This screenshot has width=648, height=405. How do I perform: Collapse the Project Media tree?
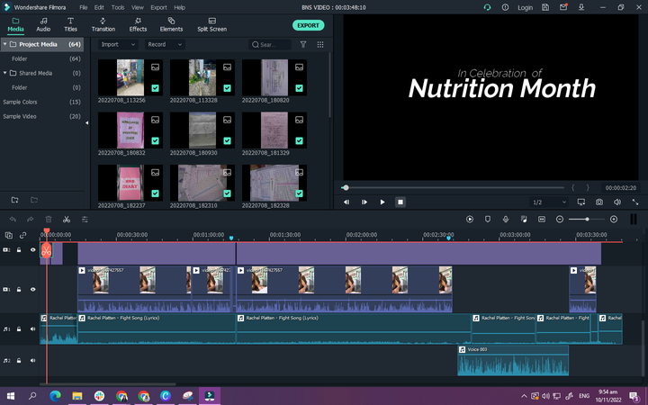click(5, 44)
